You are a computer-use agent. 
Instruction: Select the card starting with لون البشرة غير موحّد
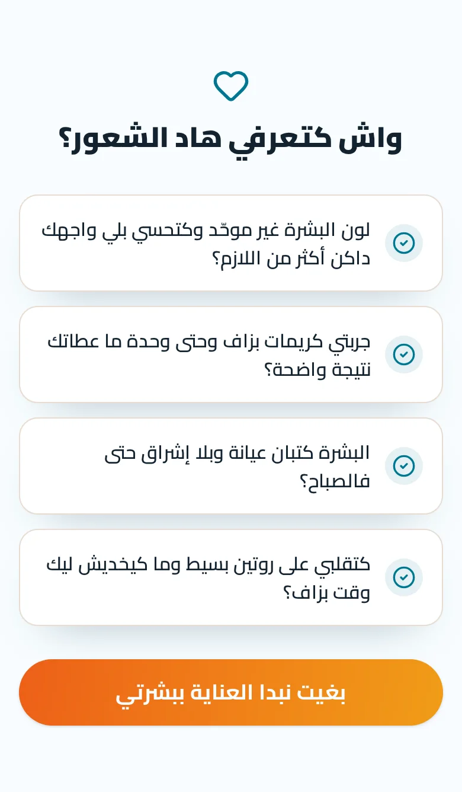231,243
